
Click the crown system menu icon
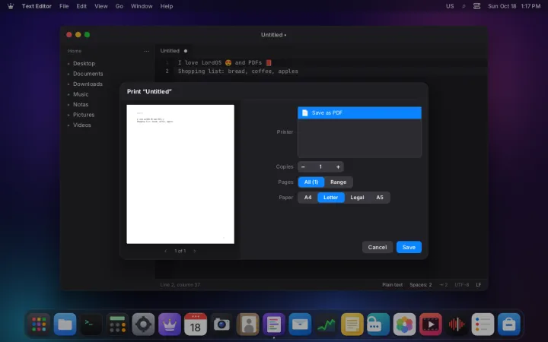11,6
